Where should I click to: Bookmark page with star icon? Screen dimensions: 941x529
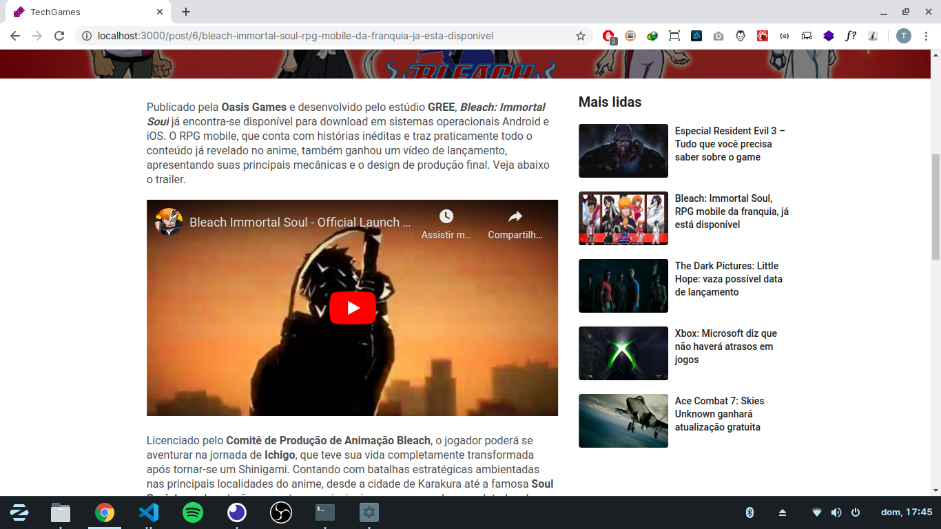(x=581, y=36)
